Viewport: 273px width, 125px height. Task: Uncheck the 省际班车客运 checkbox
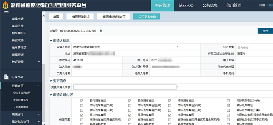click(228, 106)
